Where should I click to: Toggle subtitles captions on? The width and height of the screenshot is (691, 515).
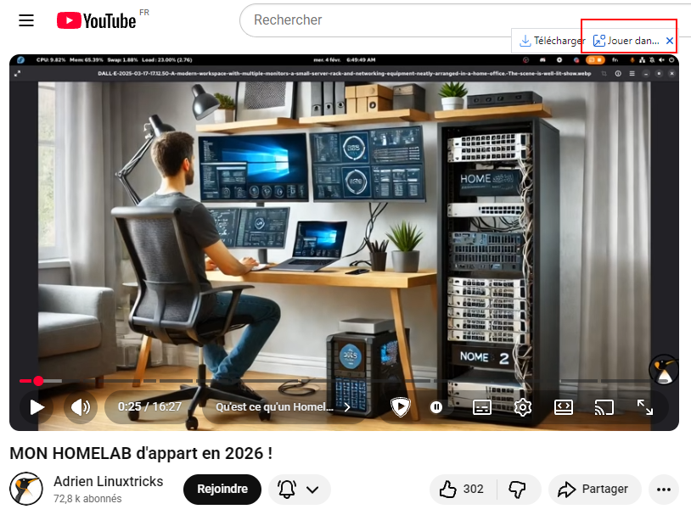point(481,407)
